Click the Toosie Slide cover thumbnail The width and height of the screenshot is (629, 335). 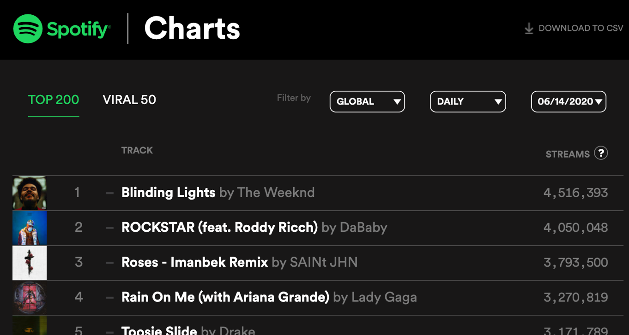coord(30,326)
